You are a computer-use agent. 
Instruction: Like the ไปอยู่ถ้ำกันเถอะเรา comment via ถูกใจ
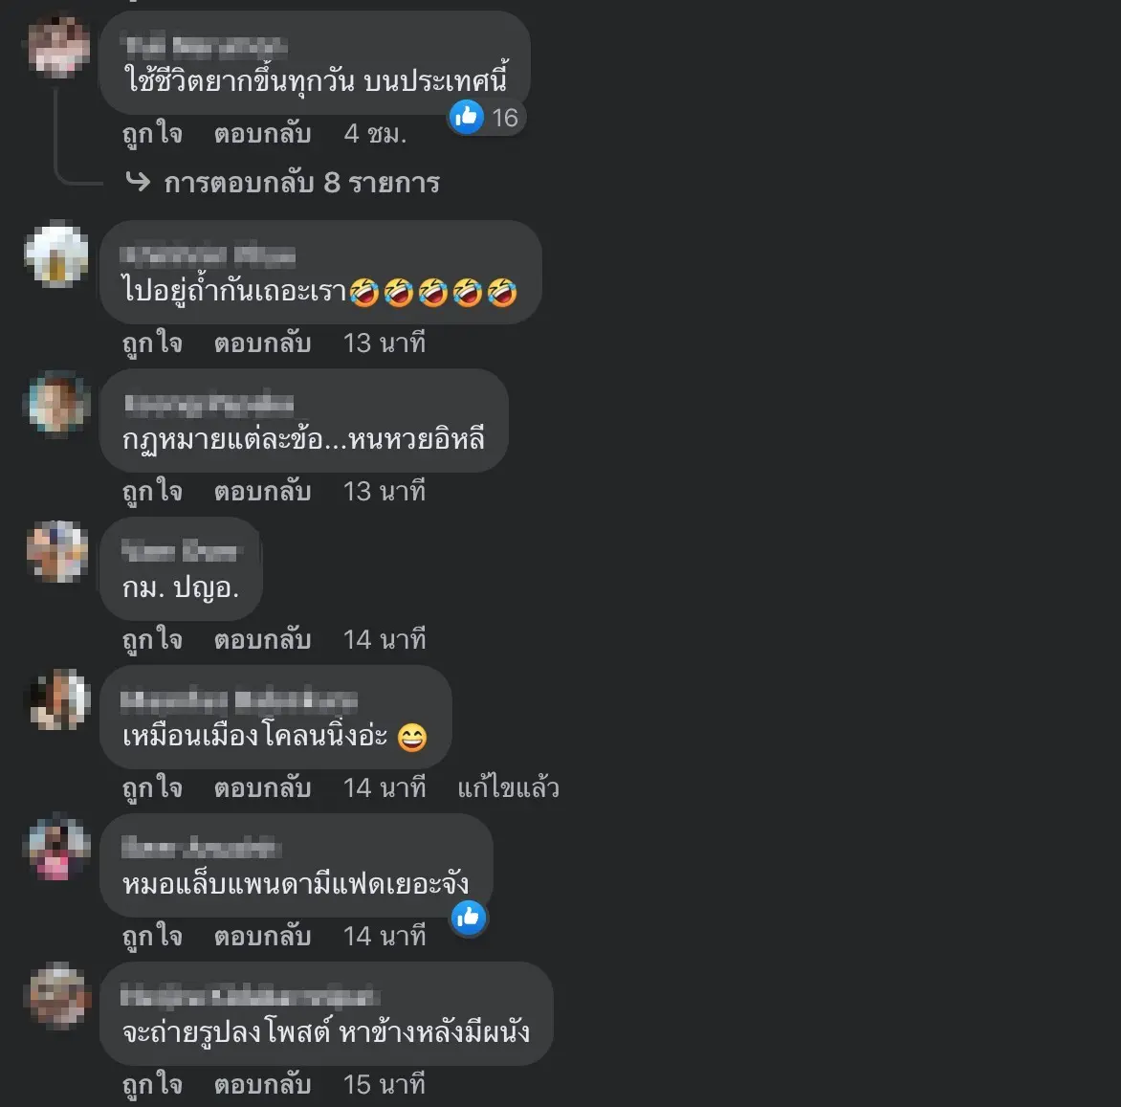[x=152, y=343]
